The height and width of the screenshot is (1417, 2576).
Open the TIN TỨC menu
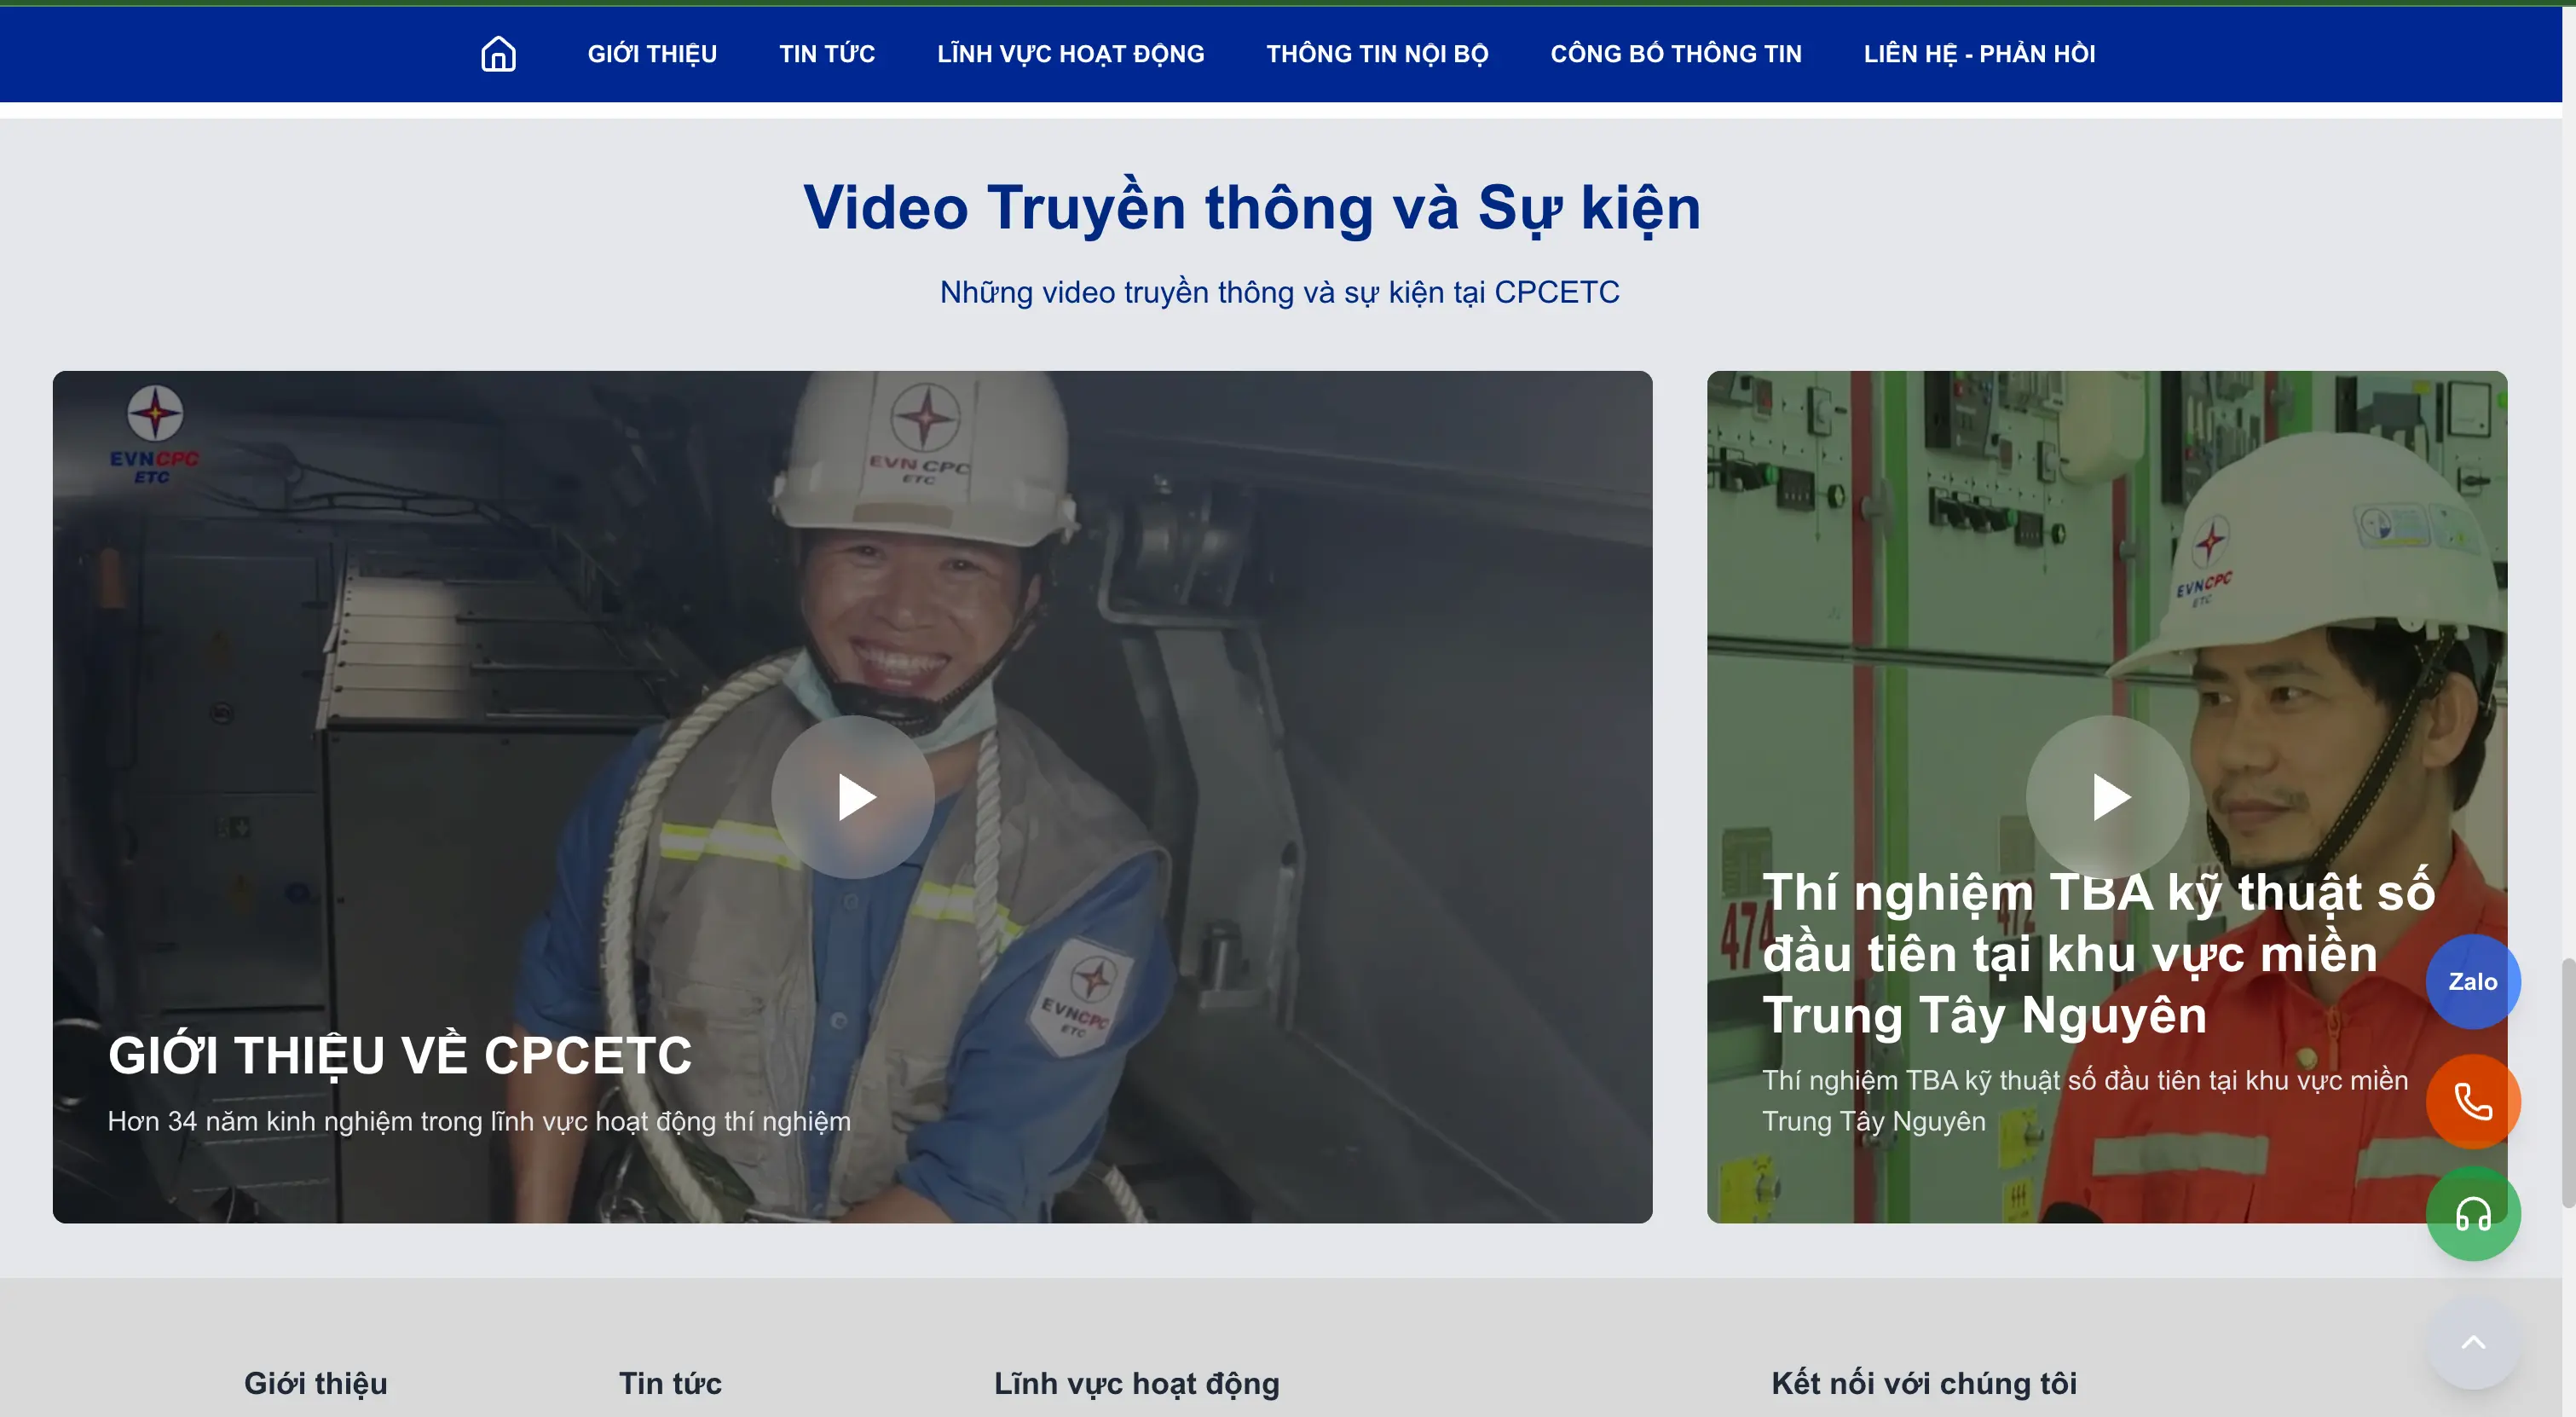(827, 54)
